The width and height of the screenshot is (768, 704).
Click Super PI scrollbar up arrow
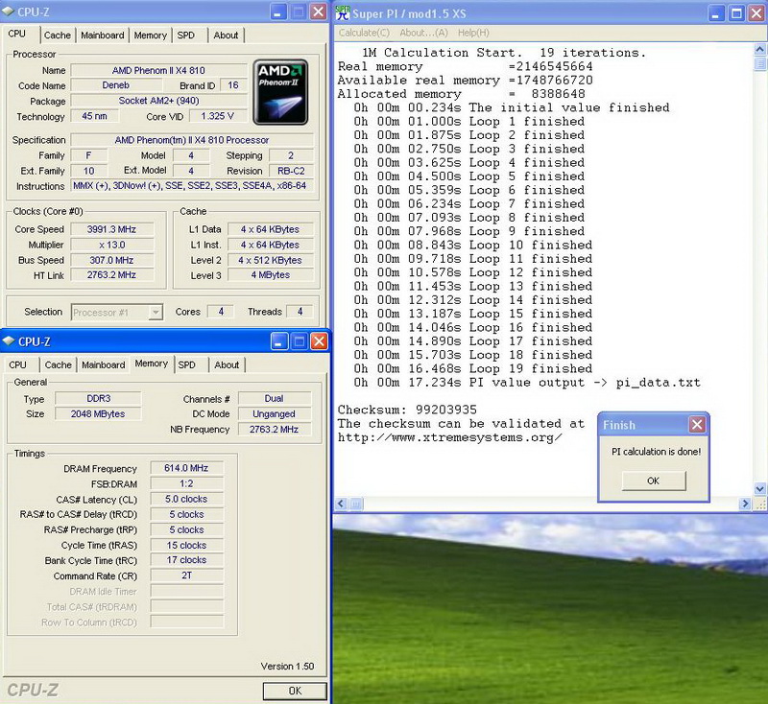(x=760, y=51)
